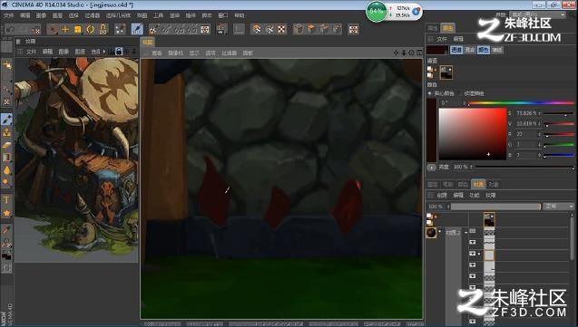
Task: Select the solid color radio option
Action: [429, 93]
